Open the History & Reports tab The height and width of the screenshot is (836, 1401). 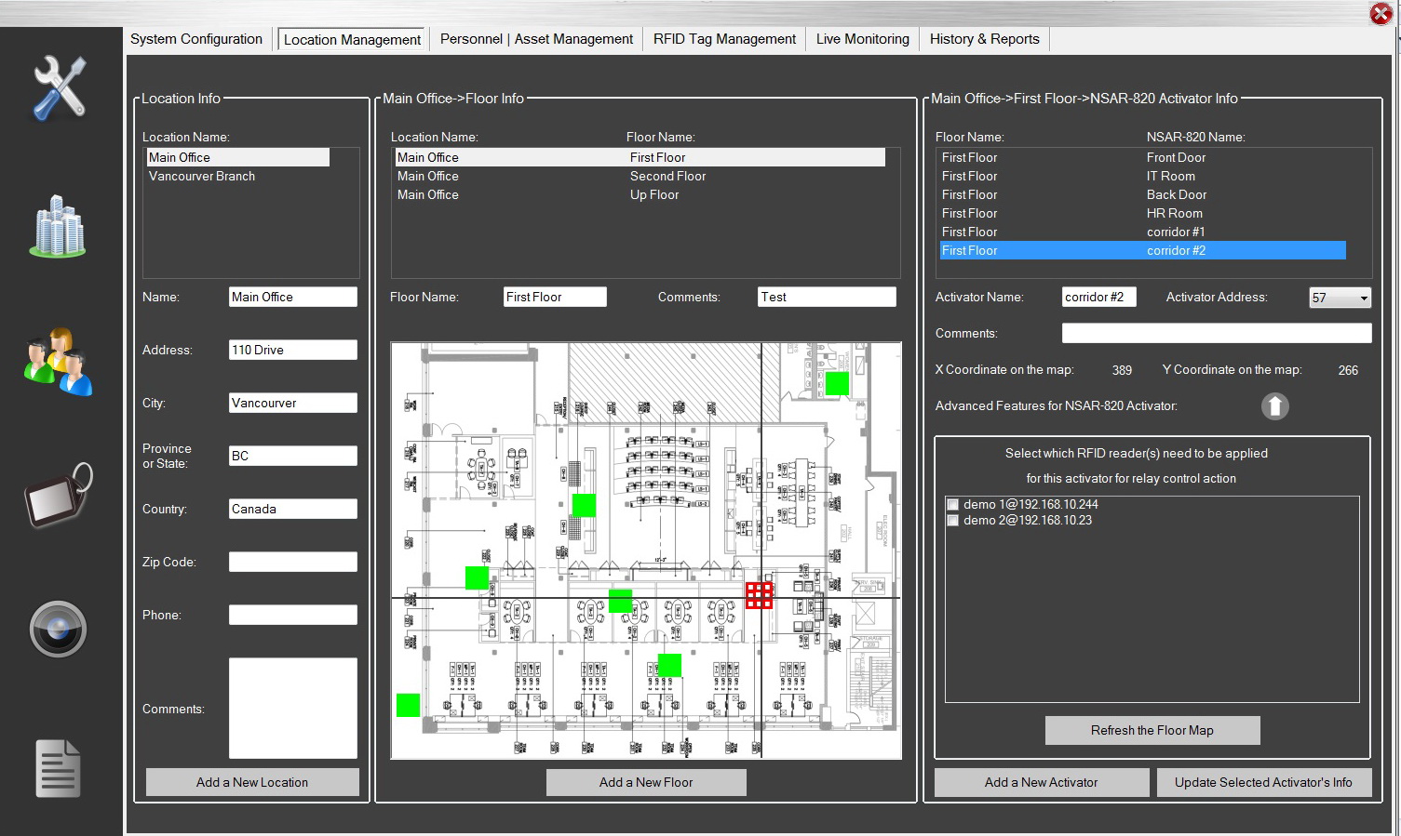[984, 39]
